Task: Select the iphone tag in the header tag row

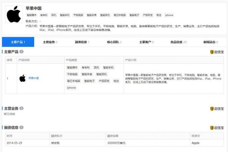Action: (169, 15)
